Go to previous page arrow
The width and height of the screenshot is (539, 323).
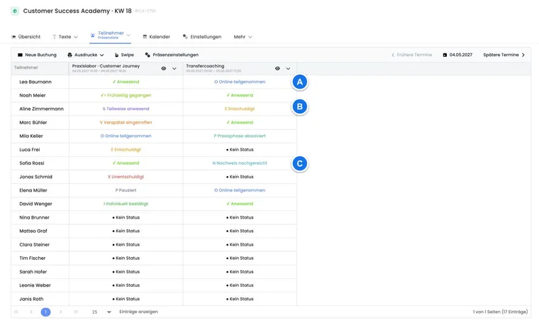click(31, 312)
